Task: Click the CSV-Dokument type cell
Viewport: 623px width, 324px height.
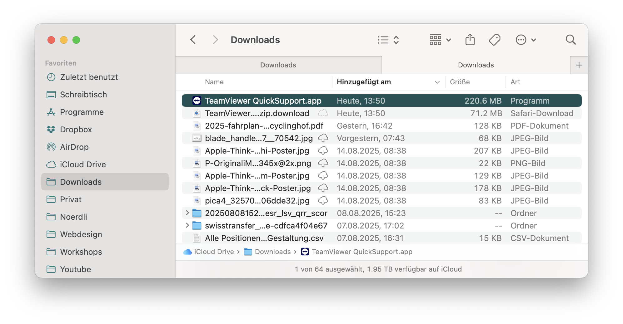Action: [540, 238]
